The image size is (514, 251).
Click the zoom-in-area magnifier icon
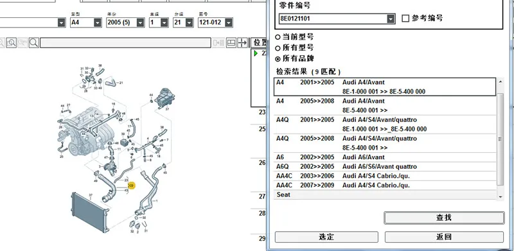12,42
